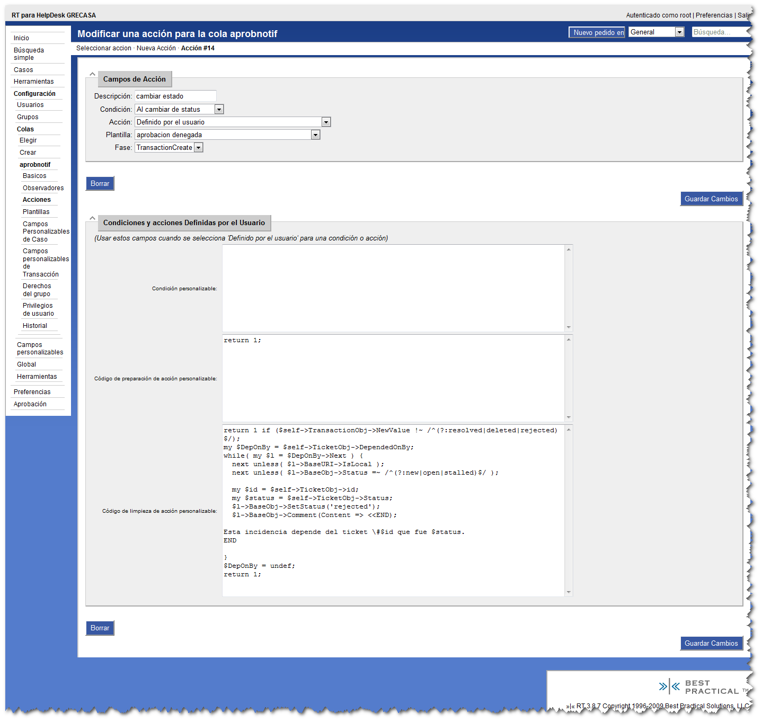The image size is (762, 722).
Task: Click the bottom Borrar button
Action: point(100,628)
